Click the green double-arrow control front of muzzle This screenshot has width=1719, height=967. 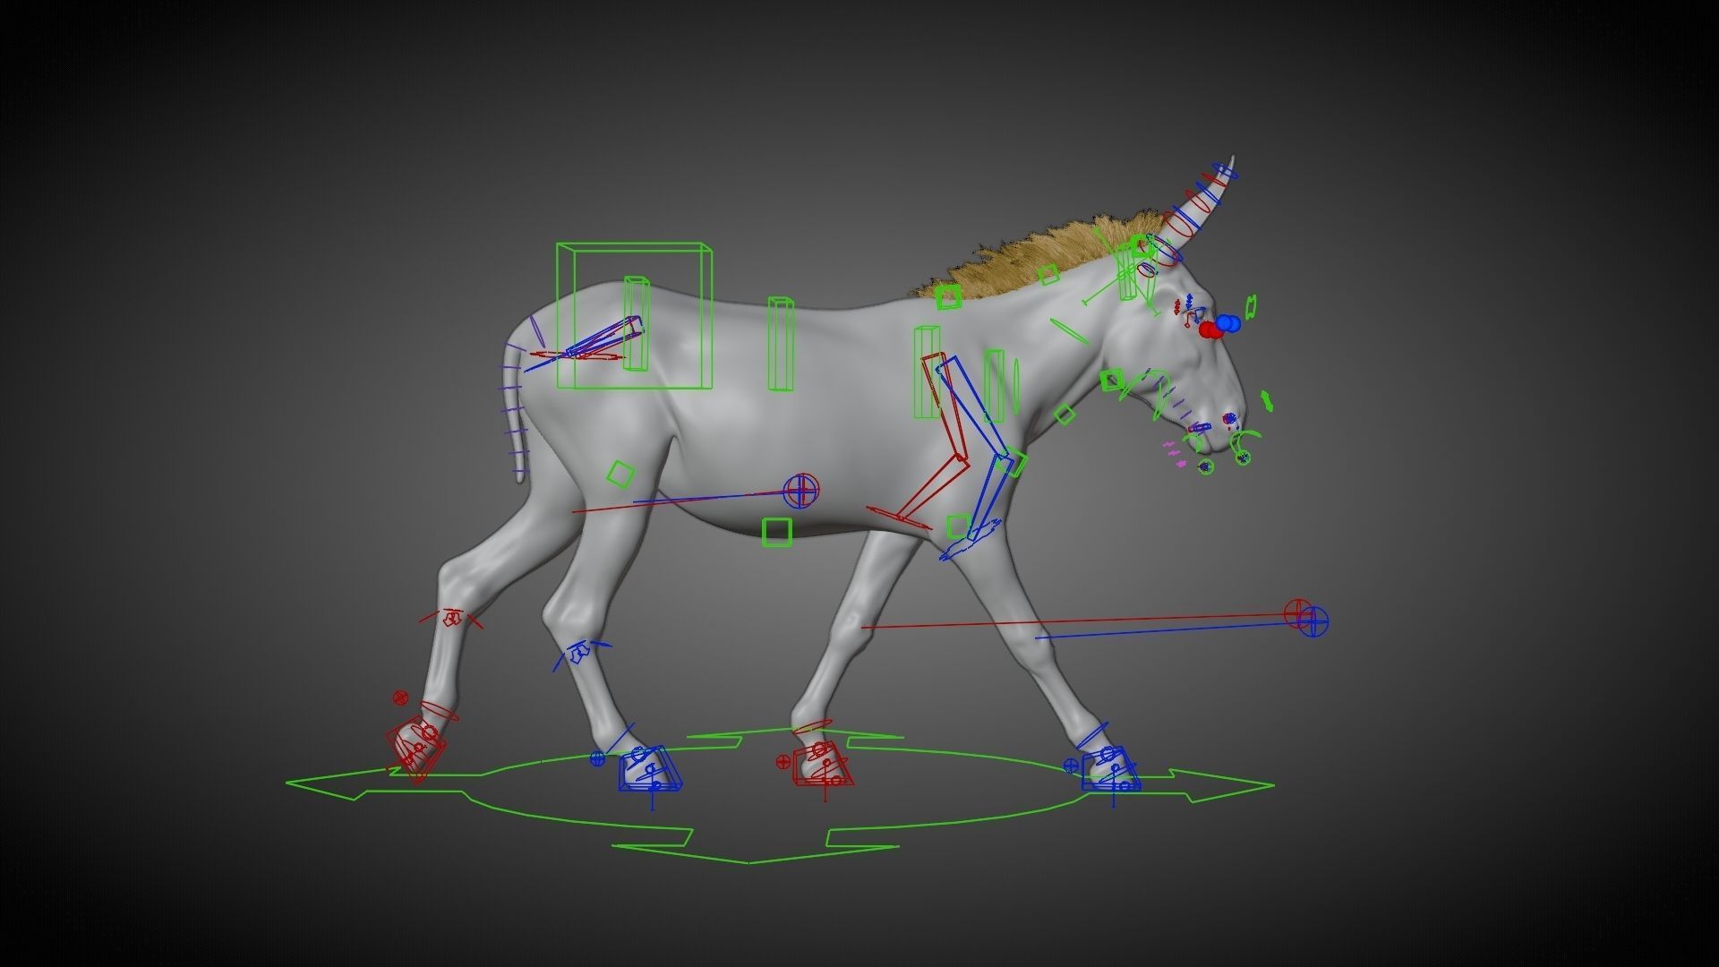[x=1267, y=400]
